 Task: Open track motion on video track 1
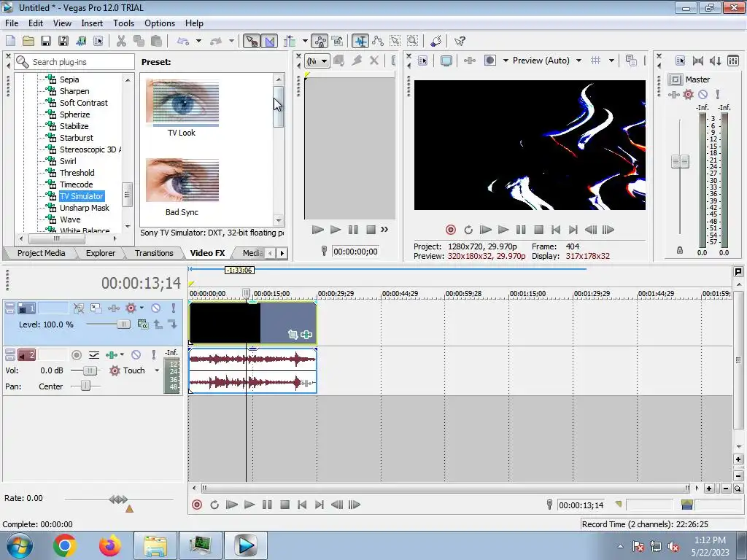point(96,308)
